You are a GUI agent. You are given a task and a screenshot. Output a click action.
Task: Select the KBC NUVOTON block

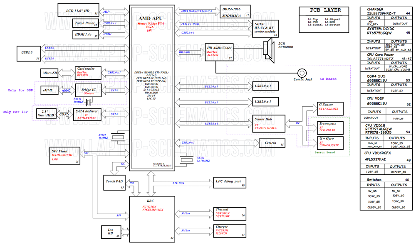point(152,219)
